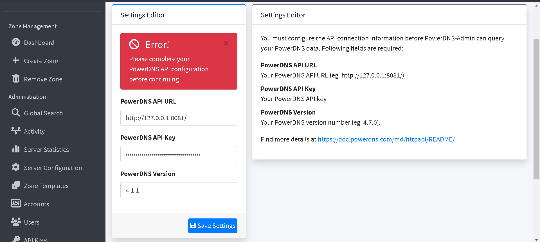Click the Server Statistics bar chart icon
The height and width of the screenshot is (242, 540).
coord(16,149)
